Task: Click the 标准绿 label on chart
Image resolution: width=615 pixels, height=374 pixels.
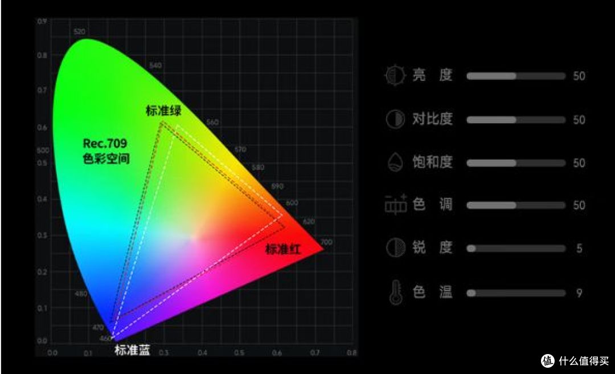Action: pyautogui.click(x=163, y=111)
